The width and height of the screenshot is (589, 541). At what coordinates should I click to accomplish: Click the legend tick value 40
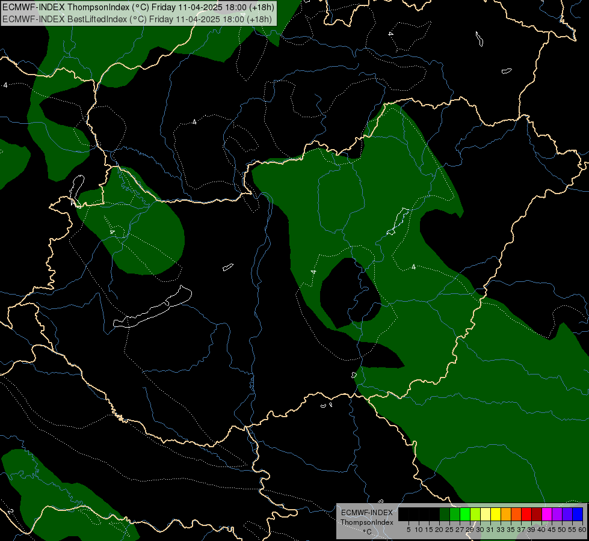pyautogui.click(x=541, y=530)
